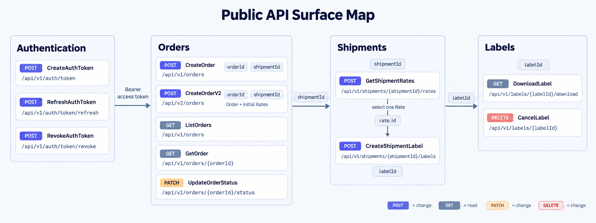This screenshot has width=596, height=223.
Task: Select the UpdateOrderStatus endpoint name
Action: (x=213, y=183)
